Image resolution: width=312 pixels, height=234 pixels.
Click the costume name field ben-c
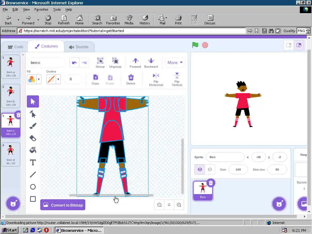coord(47,62)
